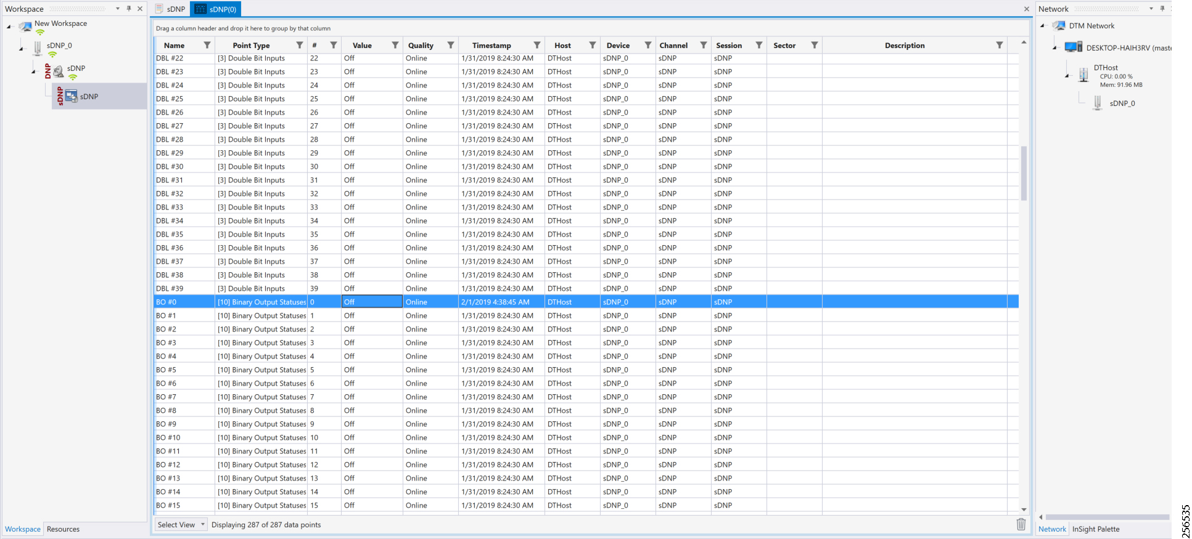Viewport: 1192px width, 539px height.
Task: Collapse the DESKTOP-HAIH3RV node
Action: pyautogui.click(x=1055, y=48)
